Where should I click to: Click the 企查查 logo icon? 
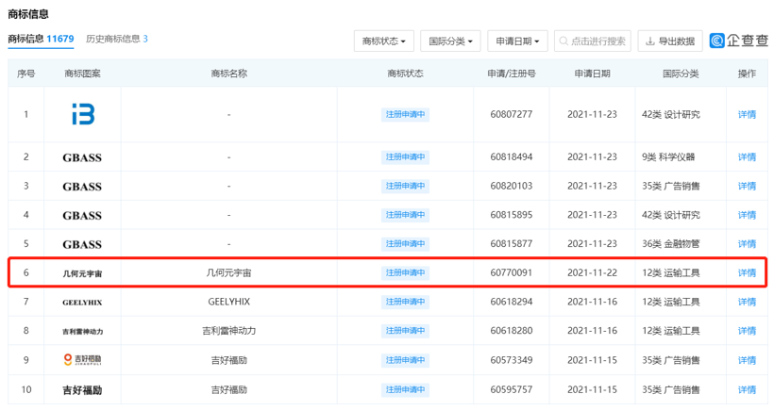coord(717,41)
